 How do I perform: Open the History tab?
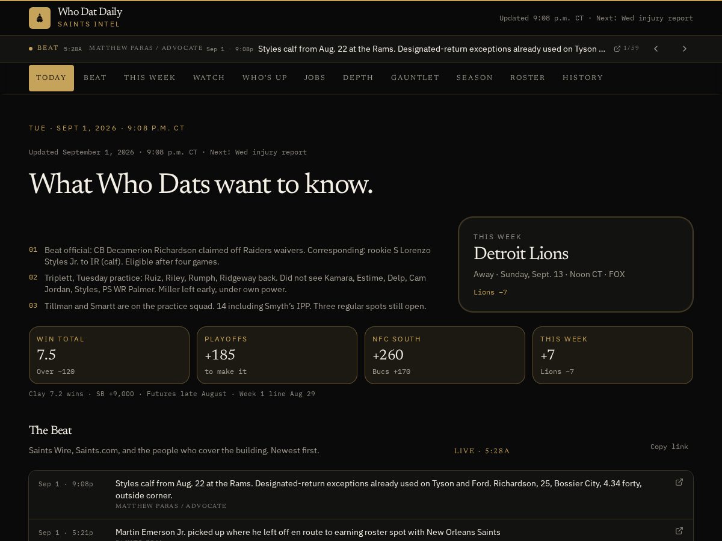[582, 78]
